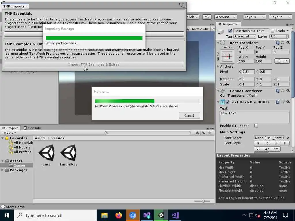Toggle Bold font style button
Viewport: 295px width, 221px height.
tap(258, 143)
